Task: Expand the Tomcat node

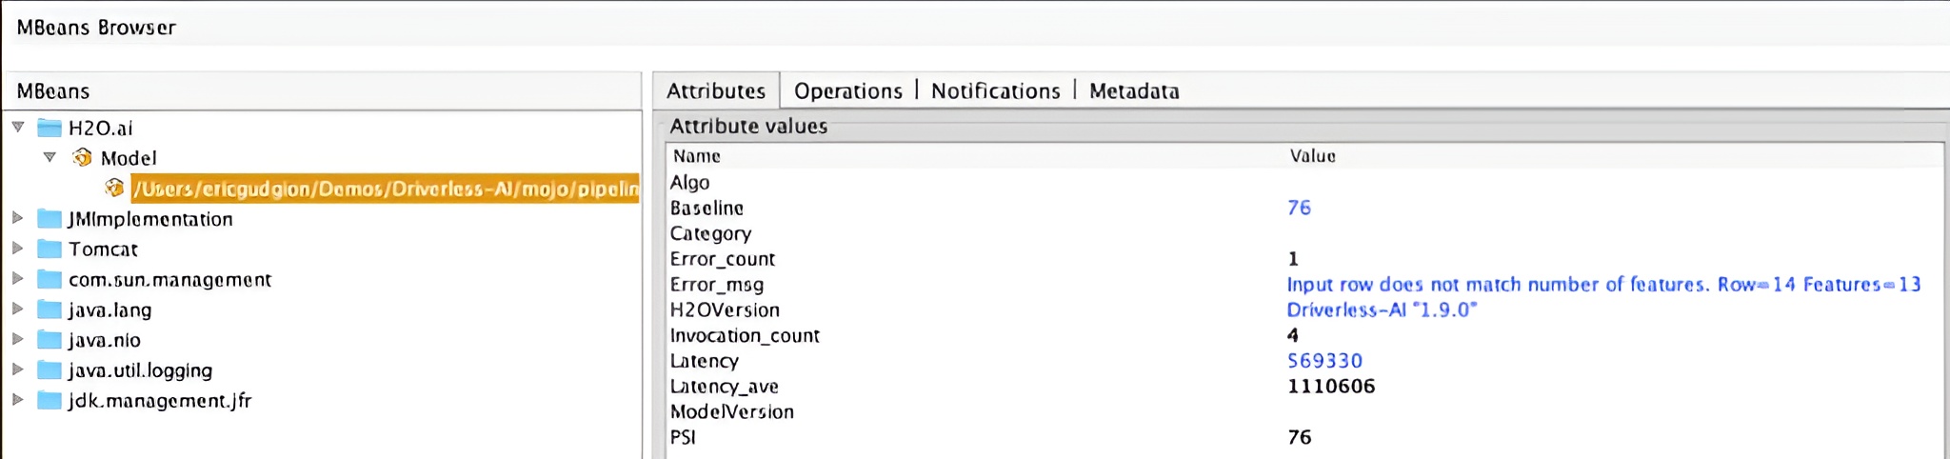Action: (17, 249)
